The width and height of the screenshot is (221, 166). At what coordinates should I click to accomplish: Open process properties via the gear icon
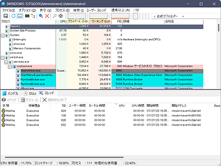click(x=41, y=16)
